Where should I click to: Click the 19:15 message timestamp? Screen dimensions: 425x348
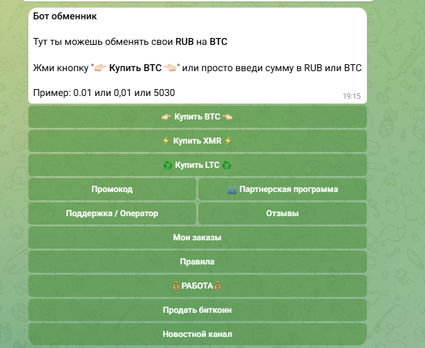tap(352, 96)
